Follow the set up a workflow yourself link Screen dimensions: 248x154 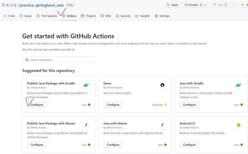(x=55, y=50)
